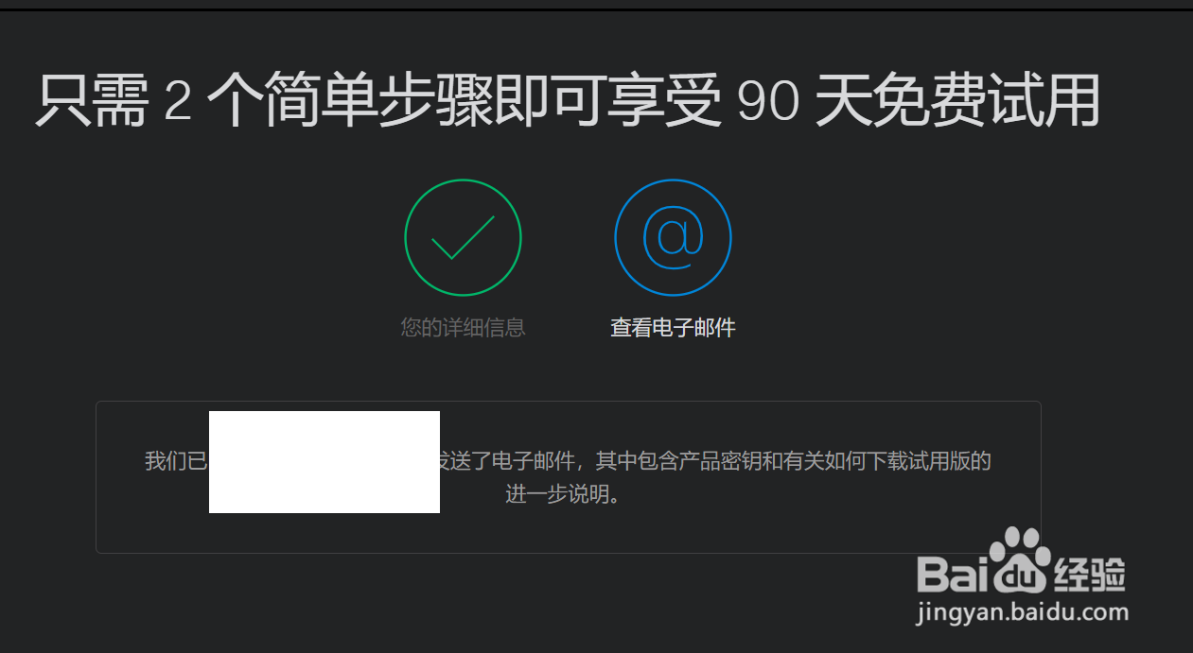The image size is (1193, 653).
Task: Click the 天 character after 90 in heading
Action: (x=835, y=102)
